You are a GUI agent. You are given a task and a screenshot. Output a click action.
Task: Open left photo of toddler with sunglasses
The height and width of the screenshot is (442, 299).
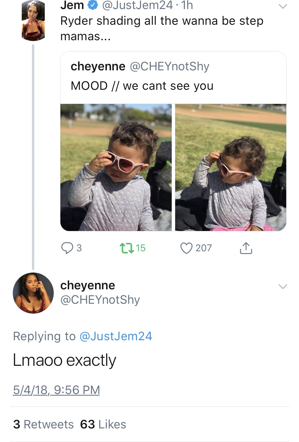[116, 167]
